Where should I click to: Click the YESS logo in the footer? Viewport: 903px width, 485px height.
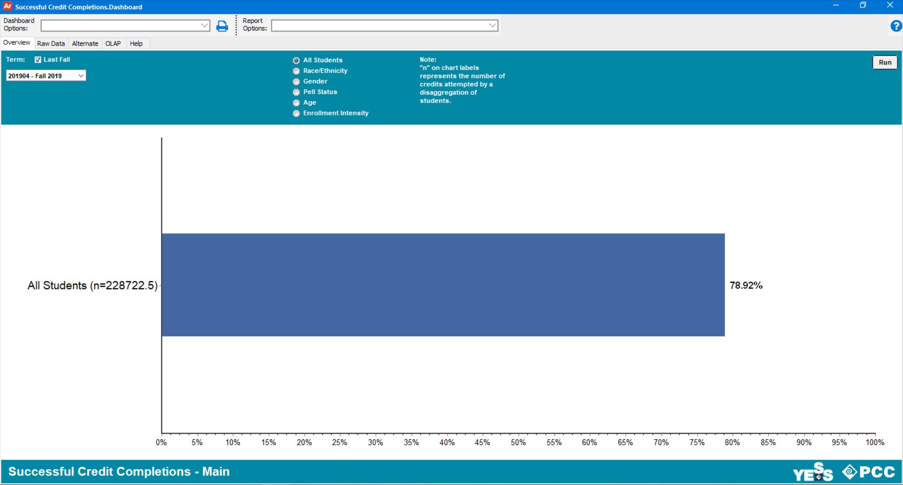click(813, 472)
